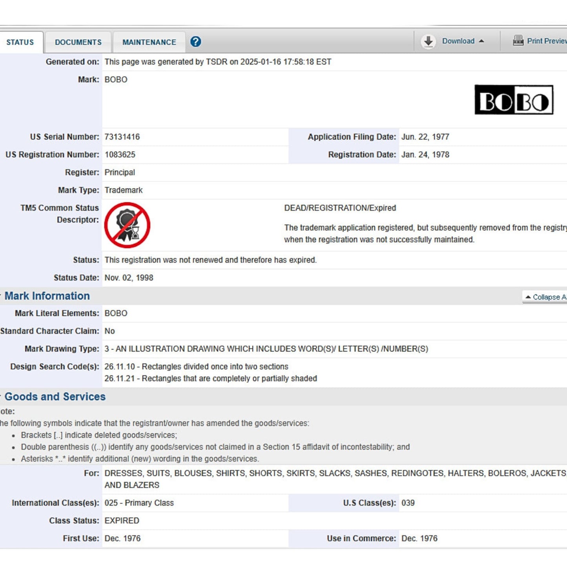Click the small triangle beside Collapse All
Viewport: 567px width, 567px height.
pos(528,297)
